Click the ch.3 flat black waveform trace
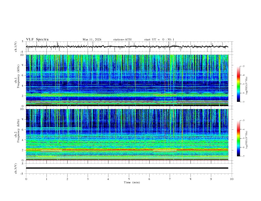This screenshot has height=201, width=261. (x=127, y=168)
